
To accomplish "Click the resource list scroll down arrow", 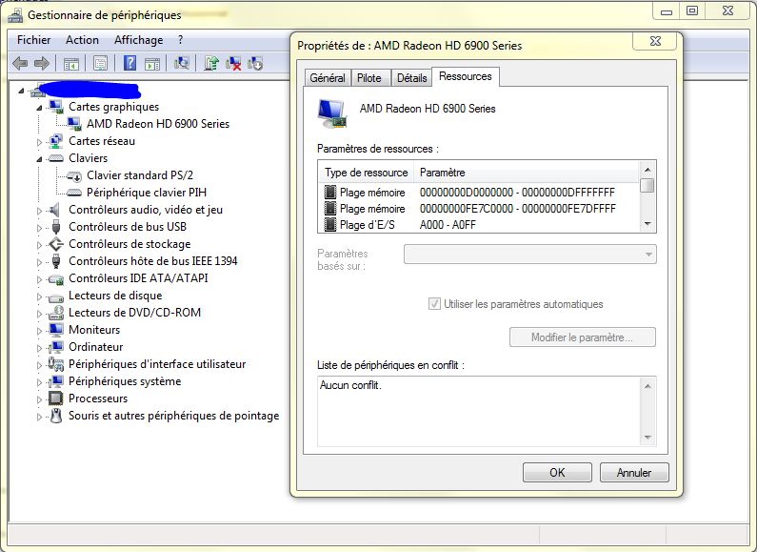I will point(647,224).
